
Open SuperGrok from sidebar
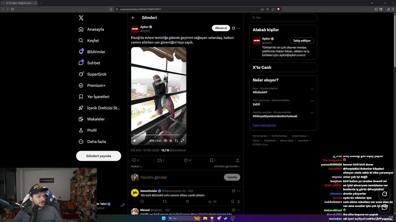point(93,74)
